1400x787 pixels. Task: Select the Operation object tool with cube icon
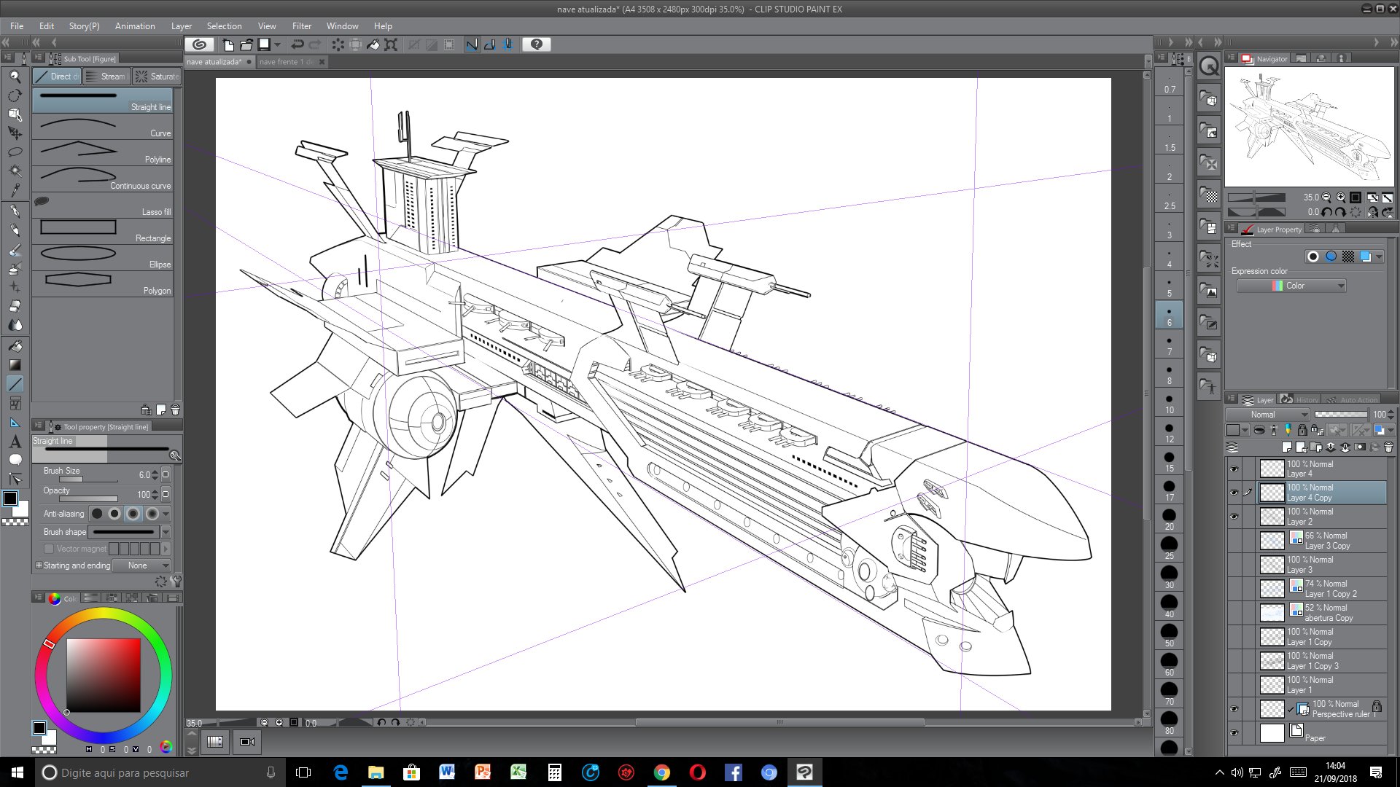[15, 114]
